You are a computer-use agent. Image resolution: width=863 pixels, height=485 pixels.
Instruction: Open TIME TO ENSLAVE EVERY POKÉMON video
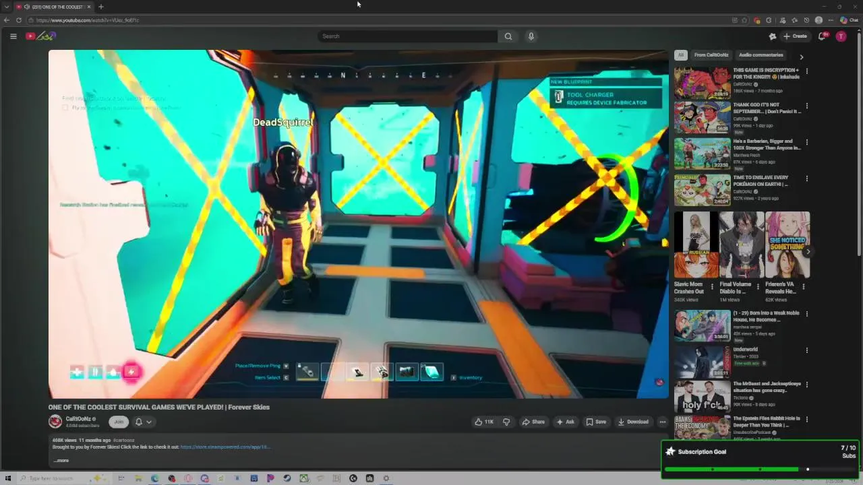(702, 190)
